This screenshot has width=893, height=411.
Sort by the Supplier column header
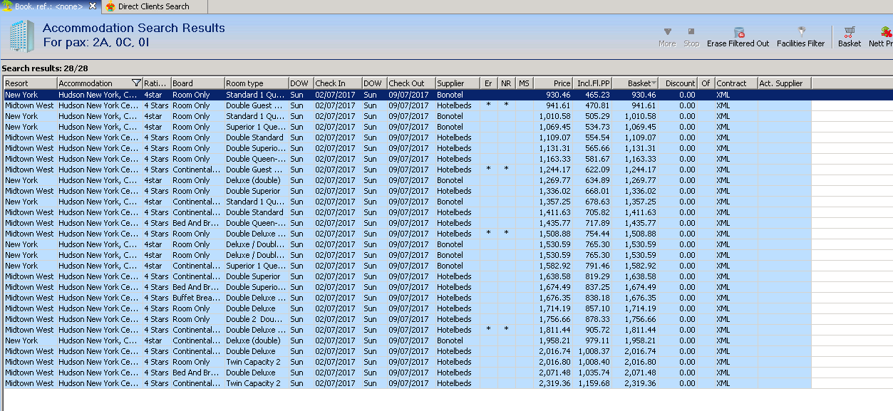[458, 83]
